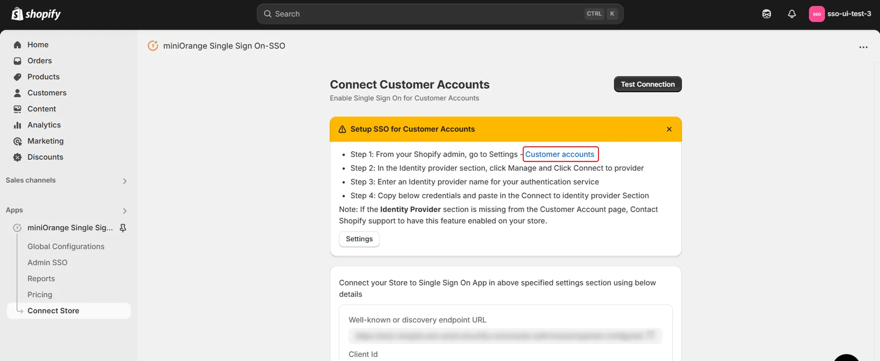880x361 pixels.
Task: Open miniOrange Single Sign app entry
Action: point(70,228)
